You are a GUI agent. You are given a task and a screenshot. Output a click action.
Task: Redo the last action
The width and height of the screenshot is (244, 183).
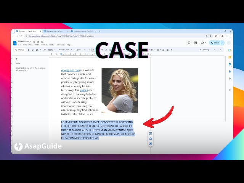33,50
